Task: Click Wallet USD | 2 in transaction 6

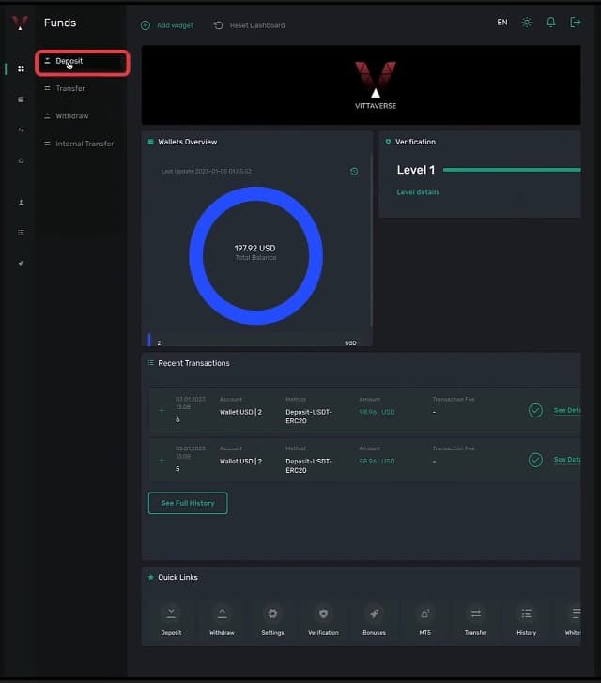Action: pos(240,412)
